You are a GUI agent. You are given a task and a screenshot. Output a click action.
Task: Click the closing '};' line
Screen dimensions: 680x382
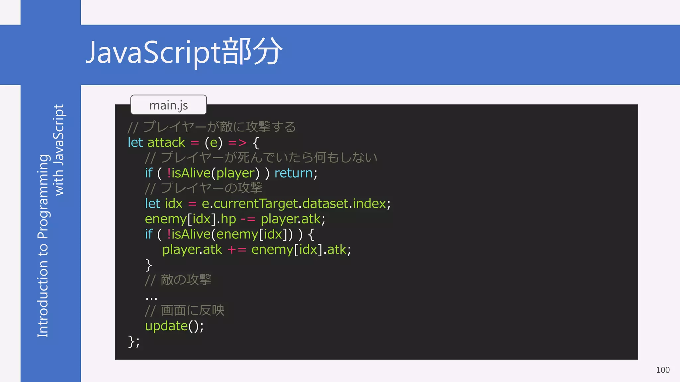(134, 342)
